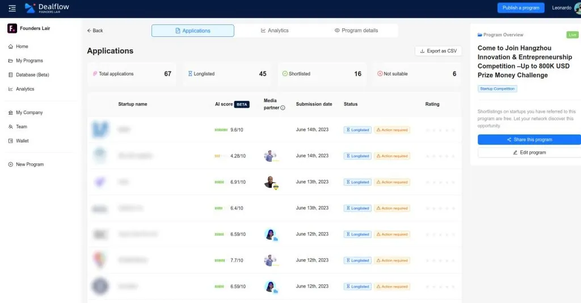Filter by Total applications card

(132, 74)
